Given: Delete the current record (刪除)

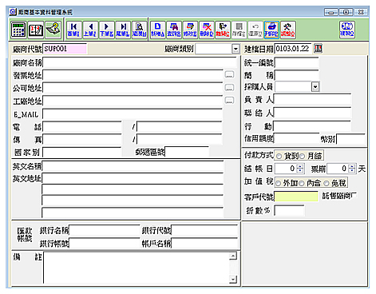Looking at the screenshot, I should click(x=207, y=30).
